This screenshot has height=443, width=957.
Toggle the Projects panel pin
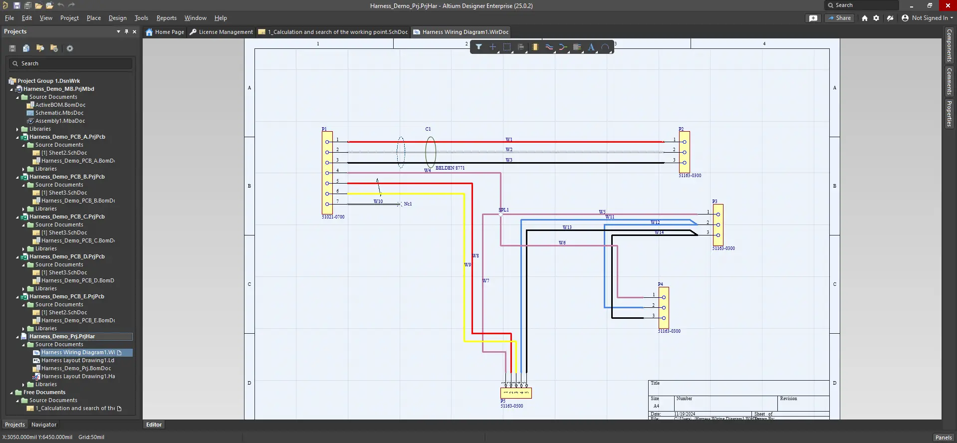(x=126, y=31)
